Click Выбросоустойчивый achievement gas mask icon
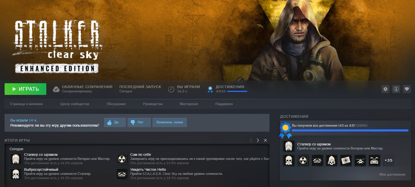Screen dimensions: 415x187 (16, 174)
